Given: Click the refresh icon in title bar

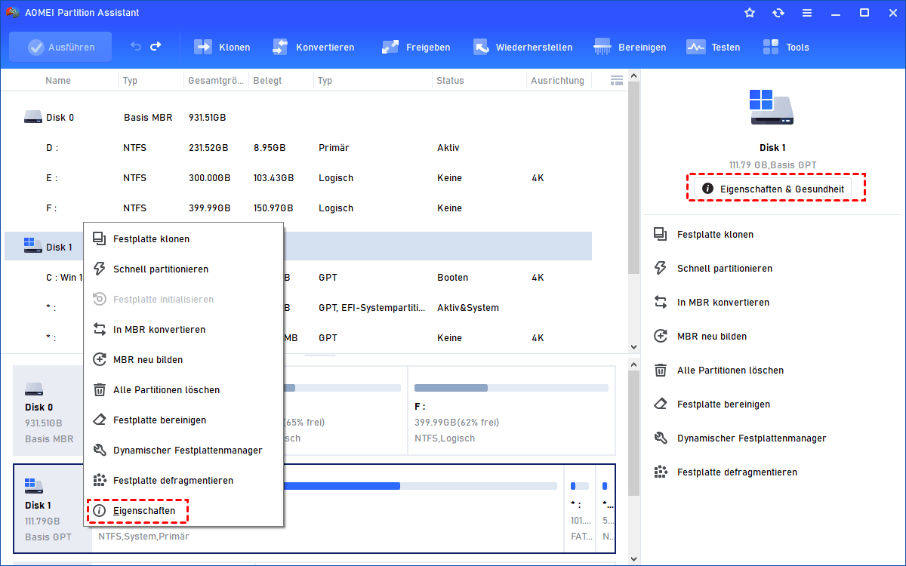Looking at the screenshot, I should pos(778,13).
